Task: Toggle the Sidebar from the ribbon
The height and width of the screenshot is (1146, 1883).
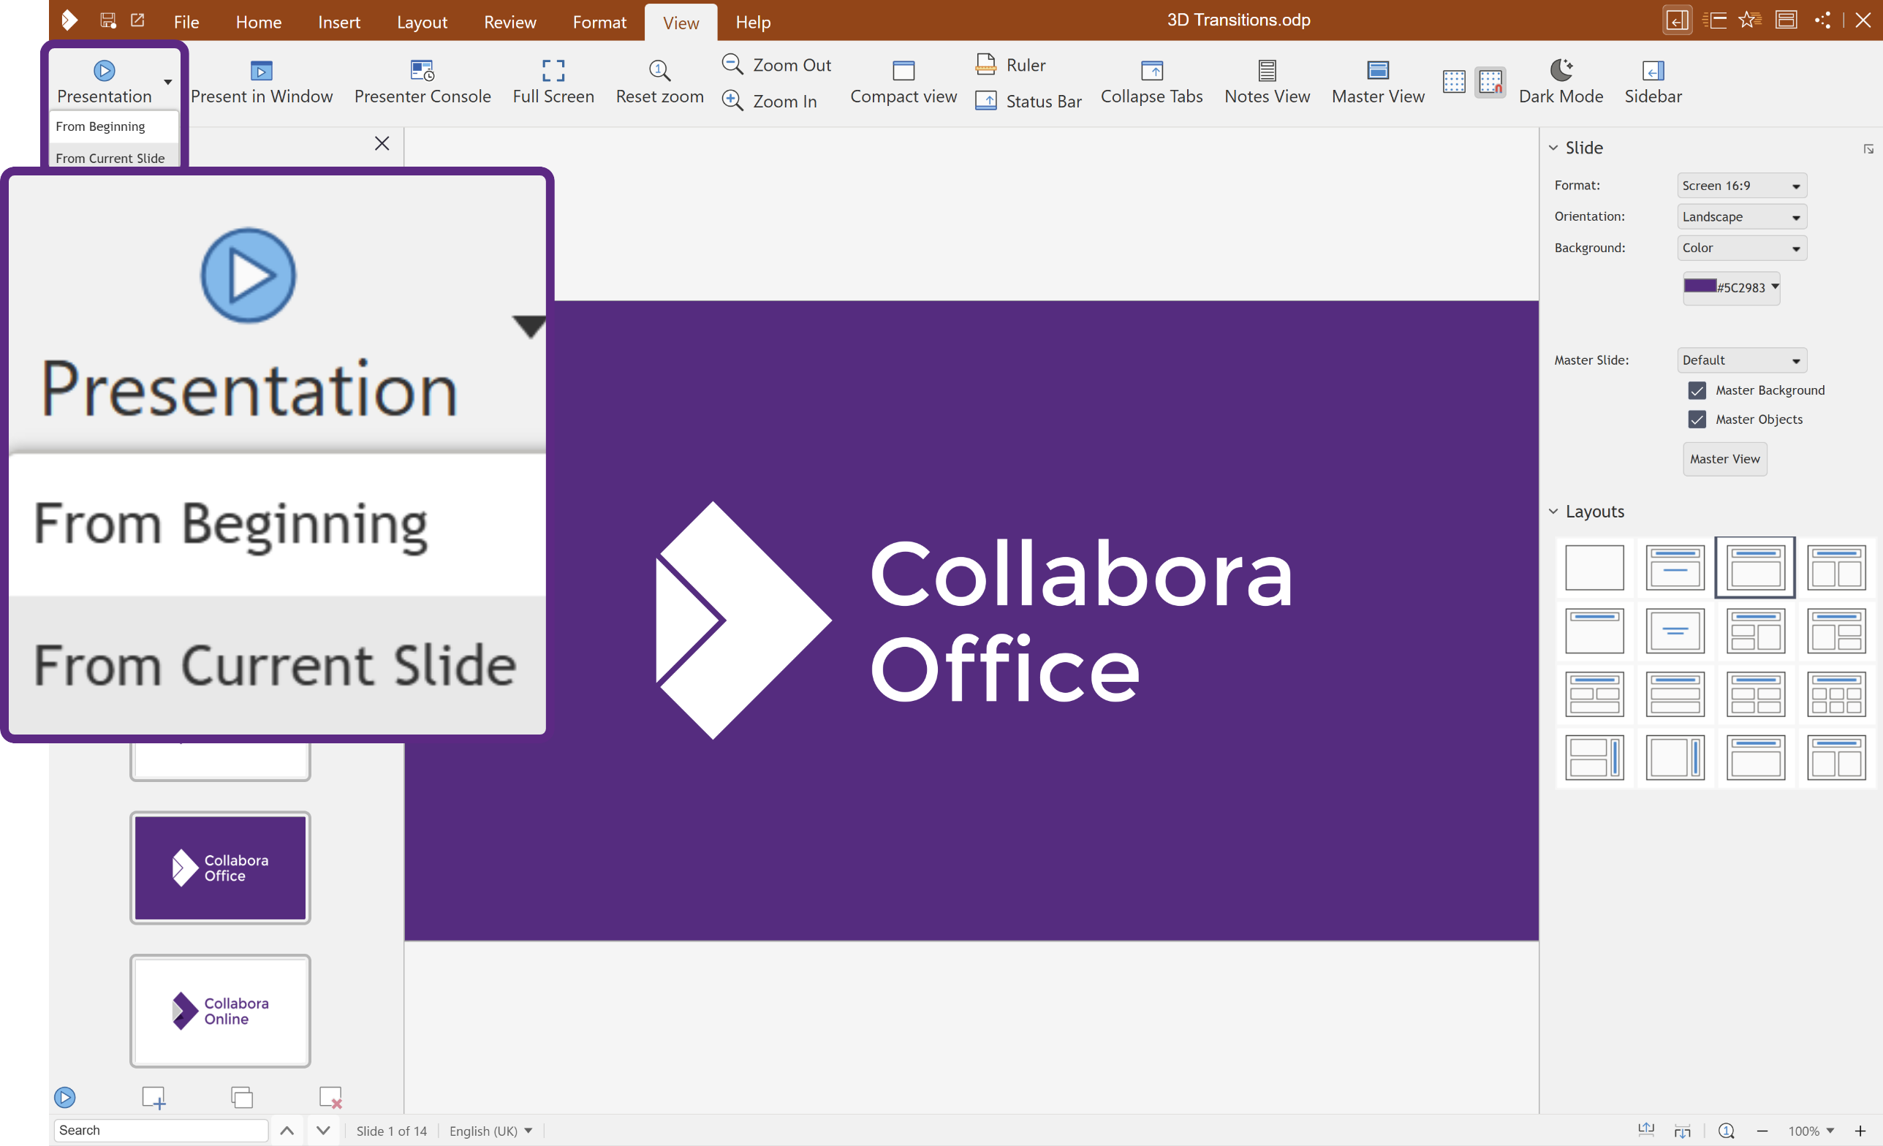Action: pos(1653,81)
